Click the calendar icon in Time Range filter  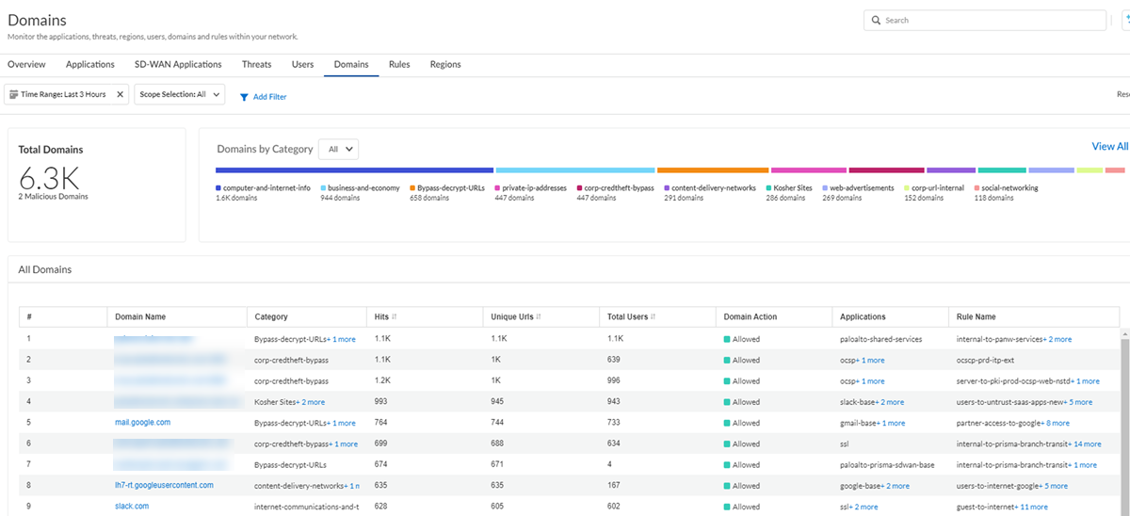[14, 94]
